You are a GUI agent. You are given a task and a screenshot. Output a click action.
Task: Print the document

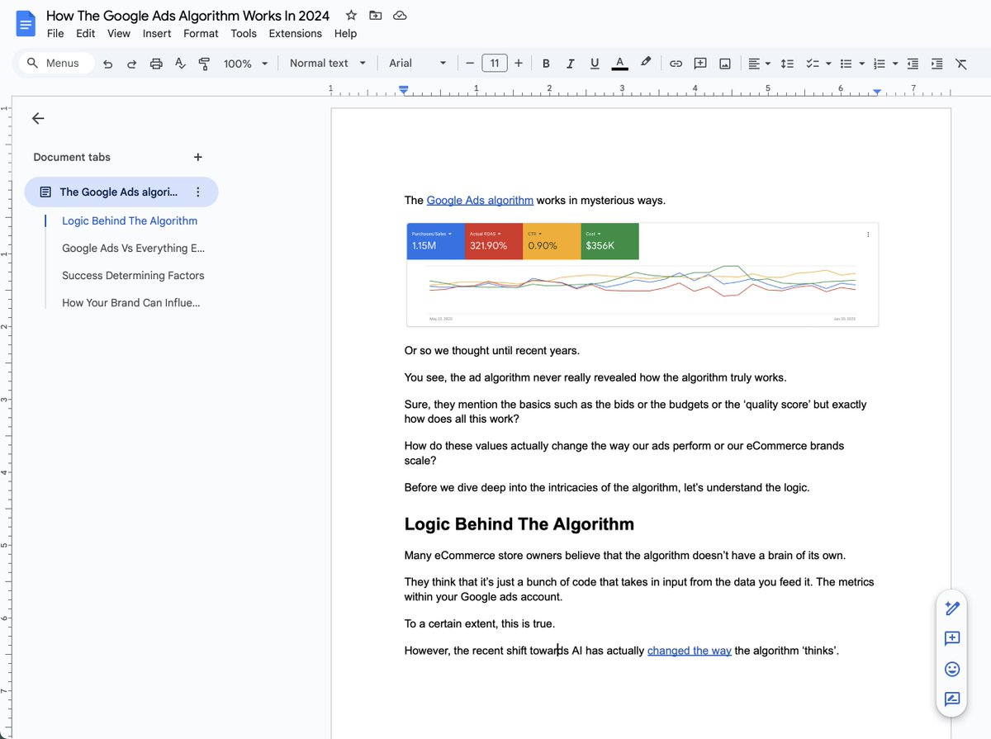click(156, 64)
